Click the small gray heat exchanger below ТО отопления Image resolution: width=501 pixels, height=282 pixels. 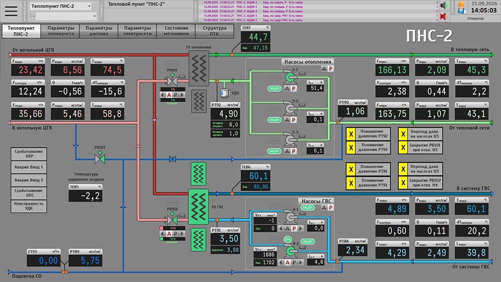[199, 101]
